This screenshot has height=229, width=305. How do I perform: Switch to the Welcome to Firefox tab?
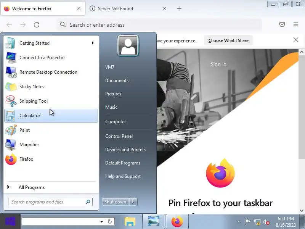43,8
